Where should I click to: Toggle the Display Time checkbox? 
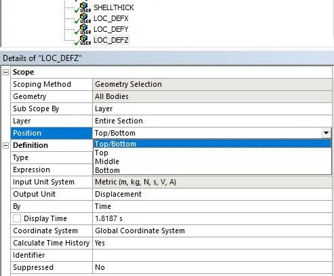[x=17, y=218]
